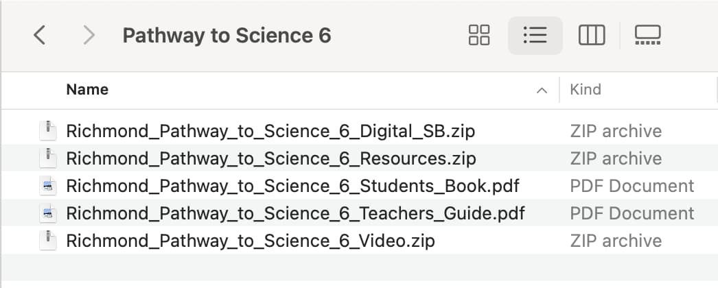The height and width of the screenshot is (288, 718).
Task: Select Richmond_Pathway_to_Science_6_Students_Book.pdf
Action: tap(292, 186)
